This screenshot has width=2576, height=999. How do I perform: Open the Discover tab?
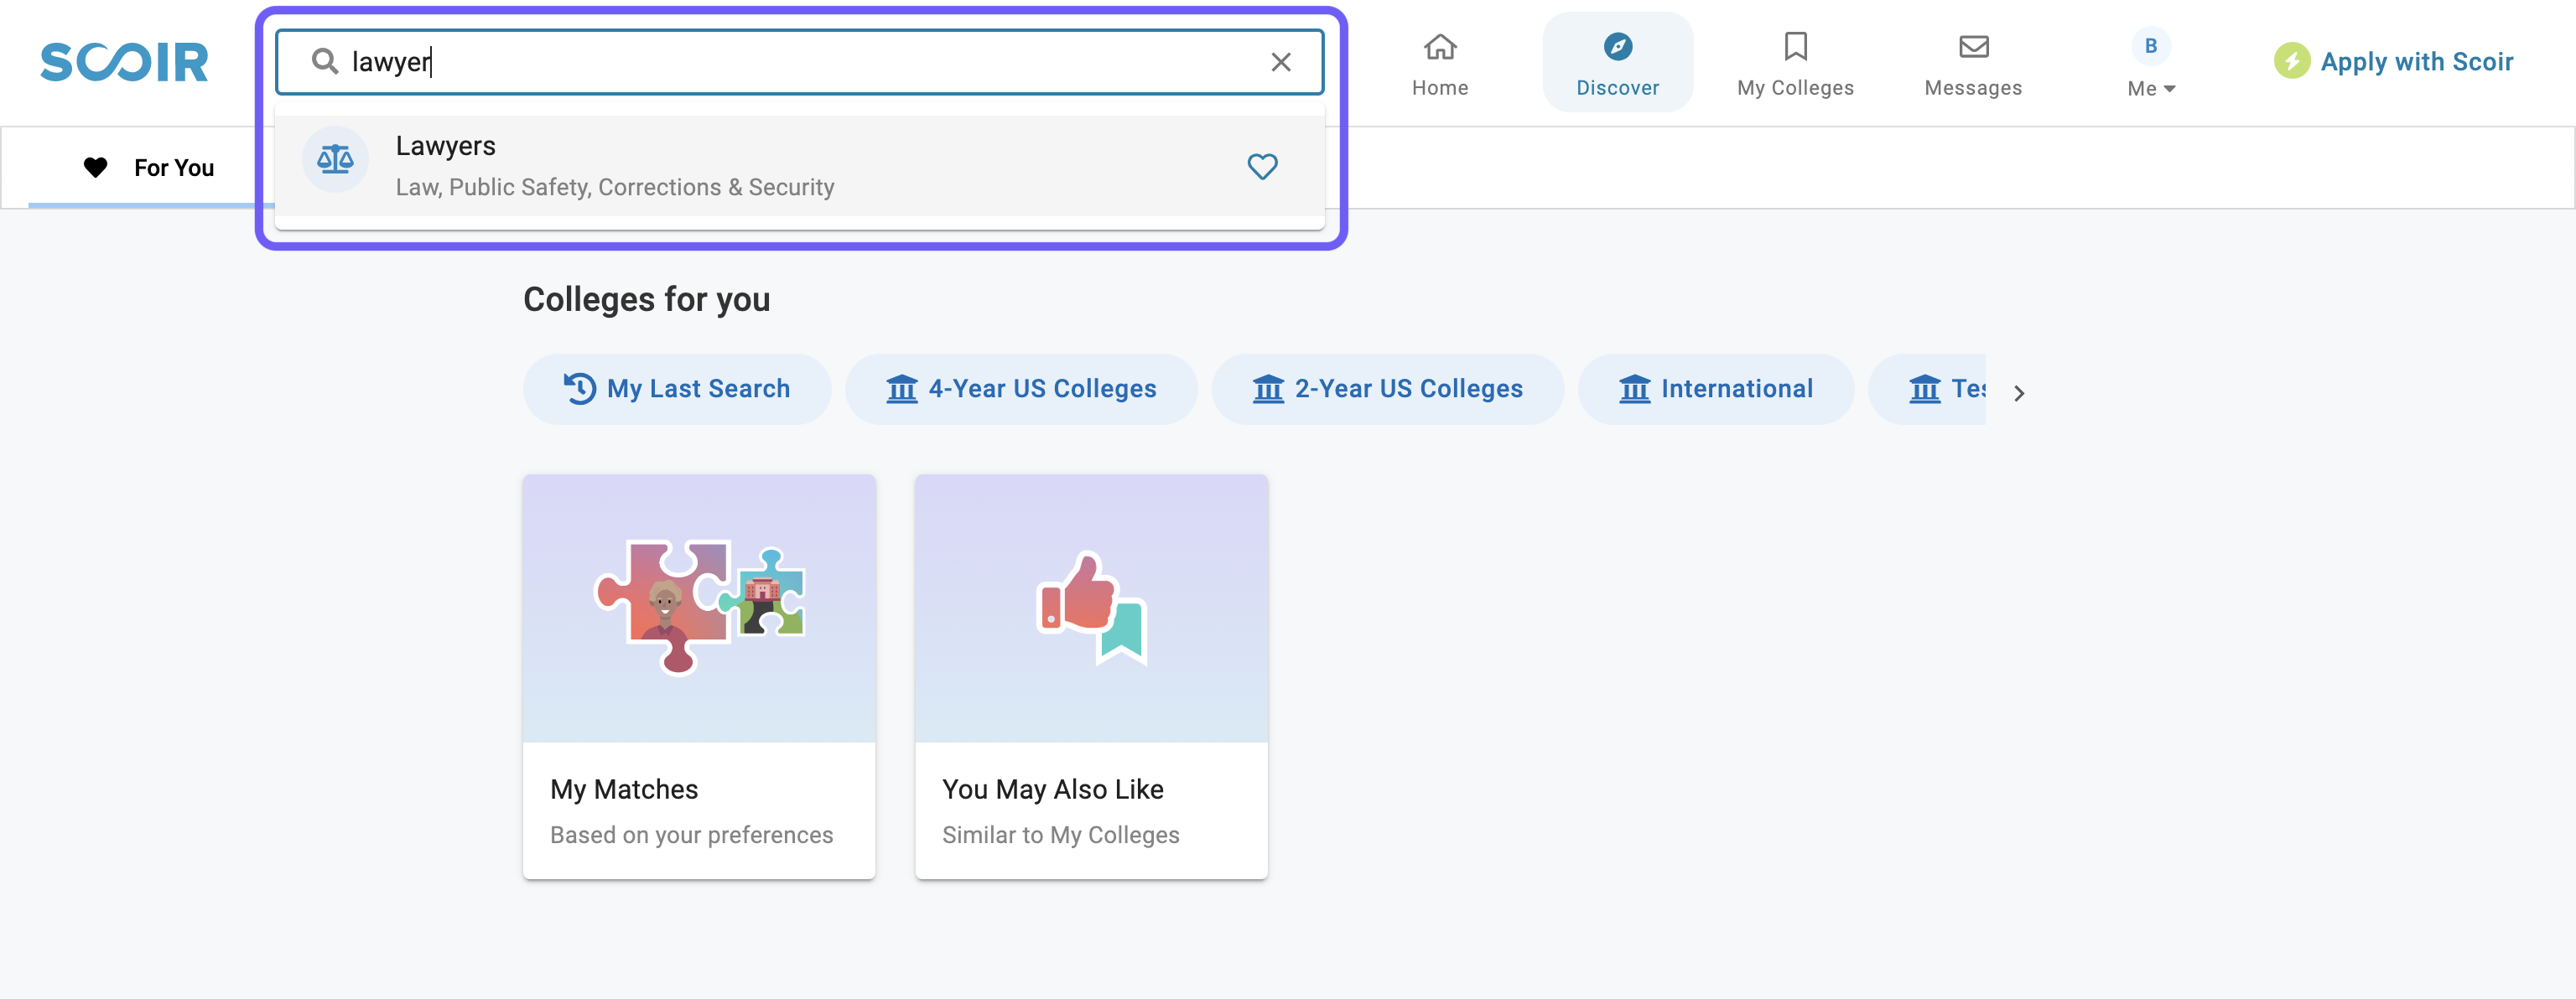[x=1617, y=64]
